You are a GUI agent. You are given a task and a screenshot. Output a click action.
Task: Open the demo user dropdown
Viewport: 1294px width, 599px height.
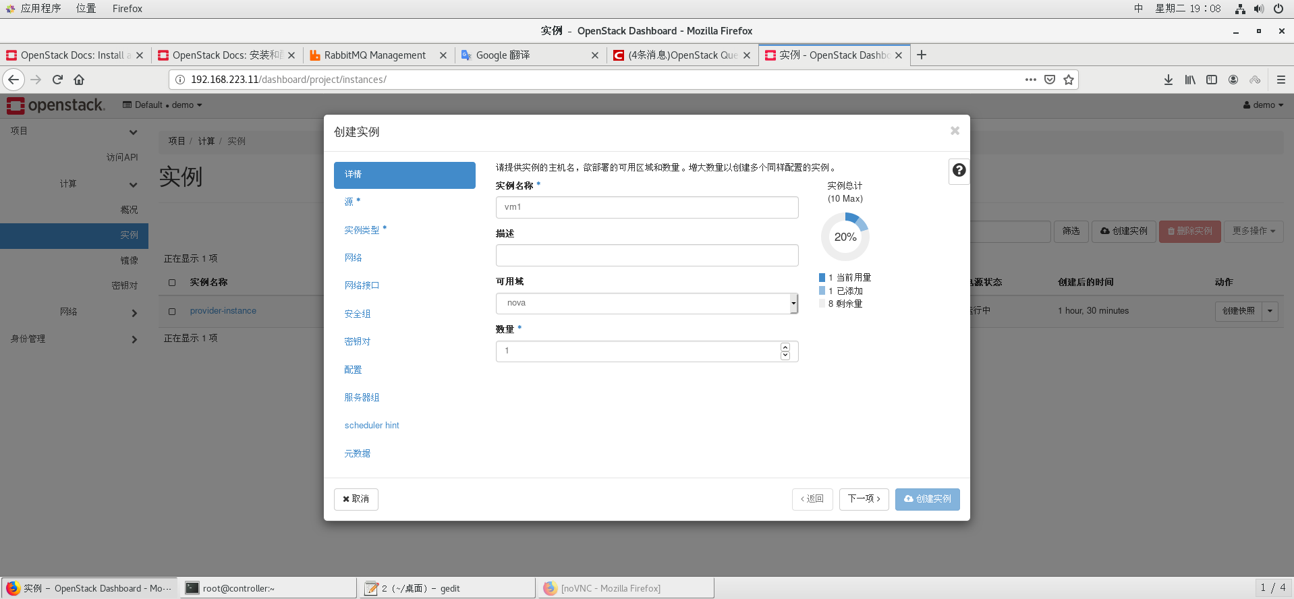click(1263, 105)
